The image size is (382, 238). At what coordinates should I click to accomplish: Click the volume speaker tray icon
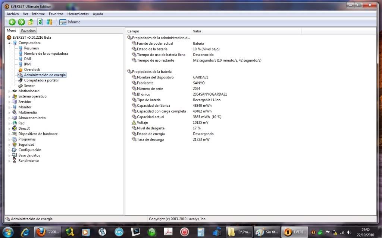tap(349, 232)
